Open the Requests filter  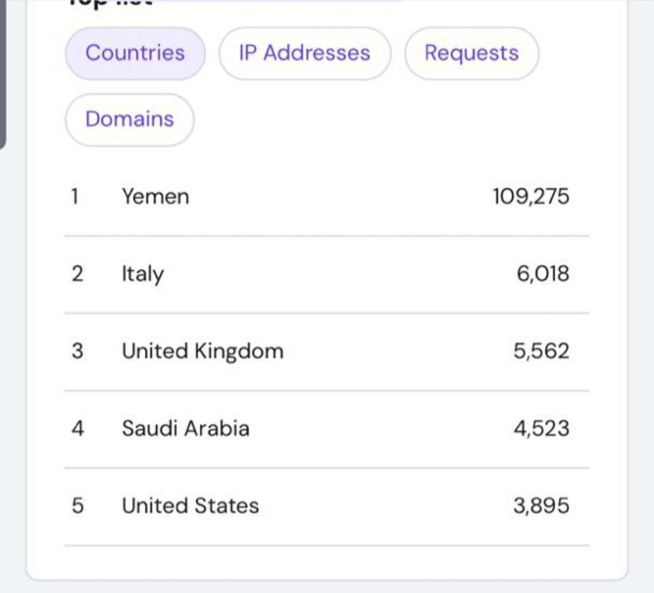coord(471,53)
